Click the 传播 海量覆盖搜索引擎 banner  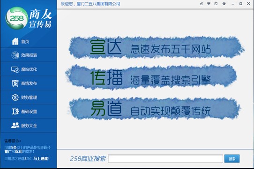151,77
